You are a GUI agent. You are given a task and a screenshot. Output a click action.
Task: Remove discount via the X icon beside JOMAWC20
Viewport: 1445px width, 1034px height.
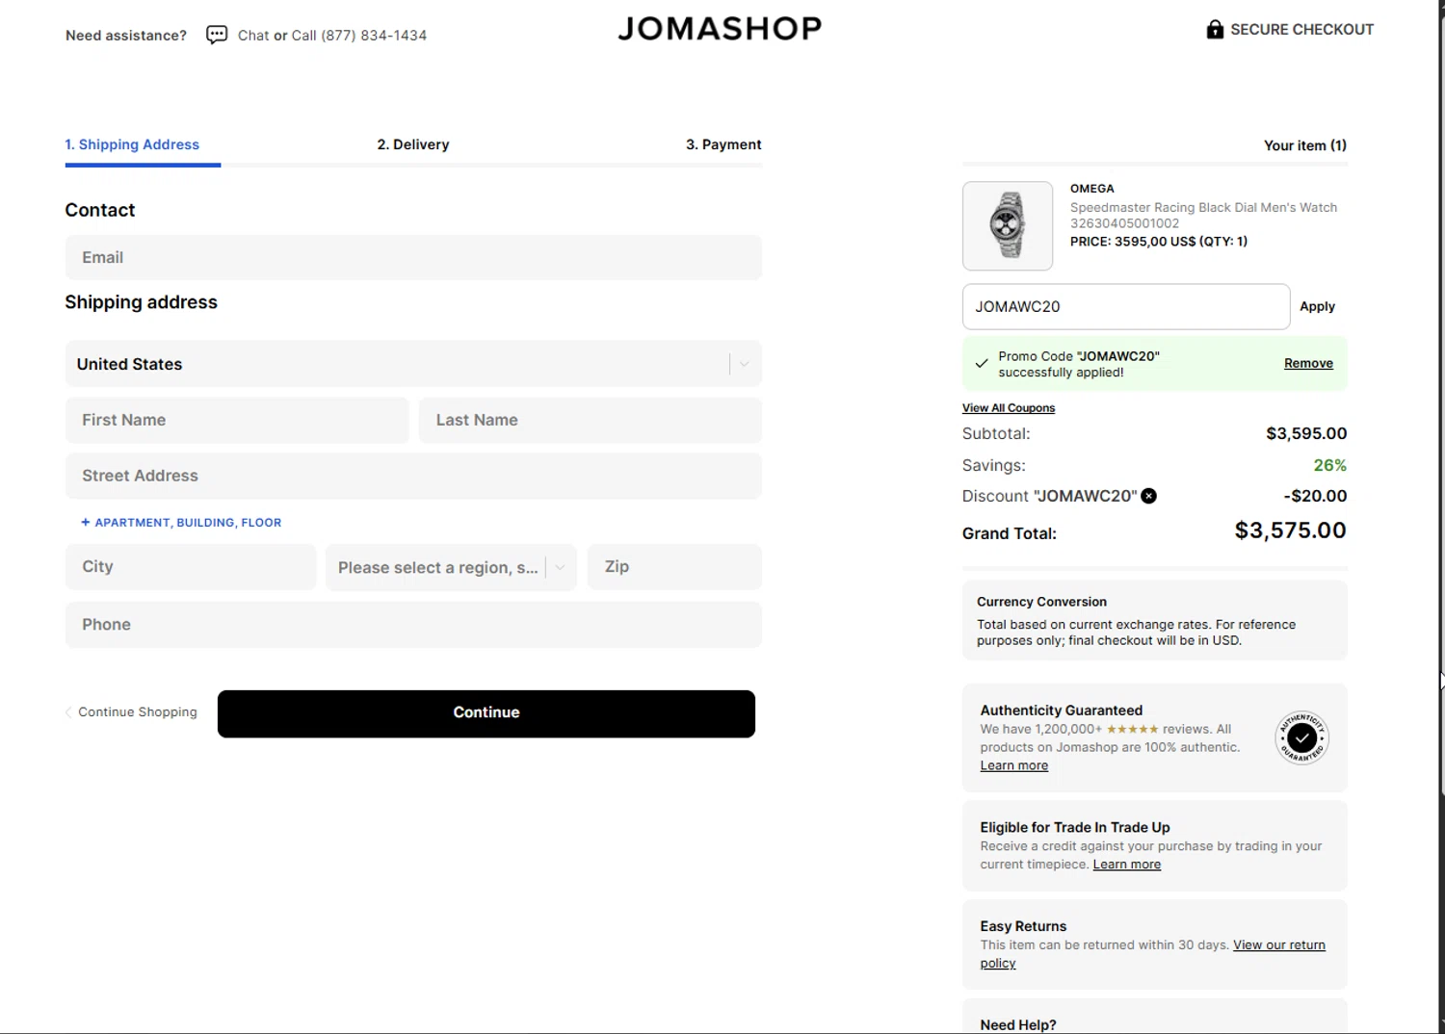pos(1148,496)
